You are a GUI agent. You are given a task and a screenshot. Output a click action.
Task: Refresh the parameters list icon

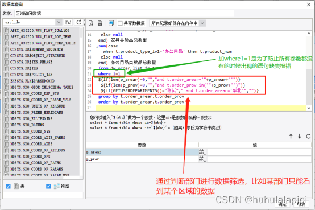pyautogui.click(x=308, y=136)
